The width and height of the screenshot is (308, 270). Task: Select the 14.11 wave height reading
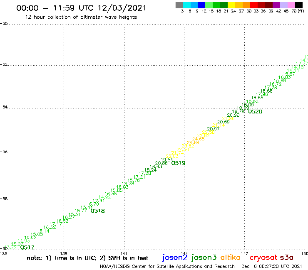pos(293,70)
